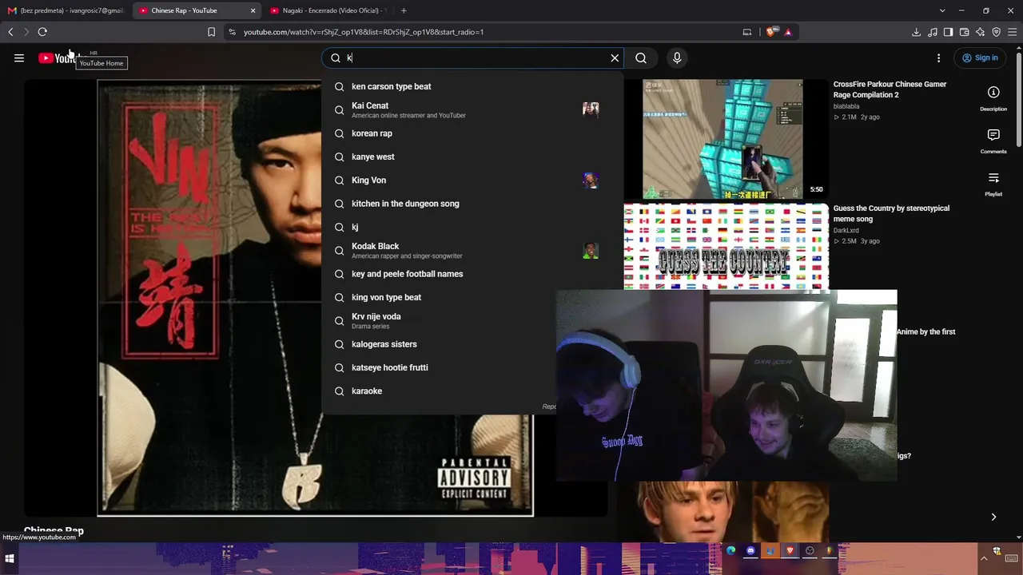1023x575 pixels.
Task: Click the address bar URL
Action: [364, 32]
